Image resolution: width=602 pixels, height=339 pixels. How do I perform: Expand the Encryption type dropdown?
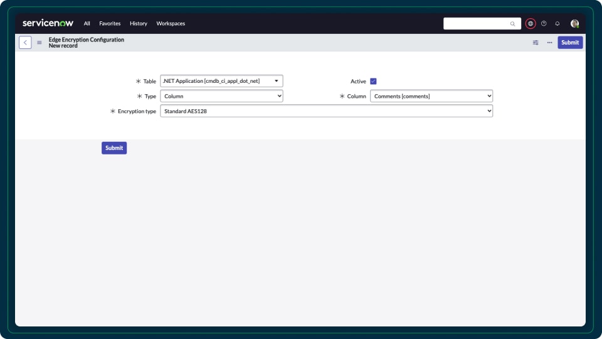326,111
